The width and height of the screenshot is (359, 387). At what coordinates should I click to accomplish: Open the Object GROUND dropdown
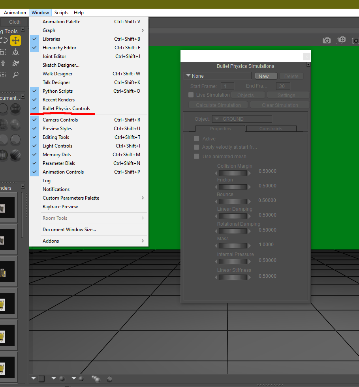click(242, 119)
